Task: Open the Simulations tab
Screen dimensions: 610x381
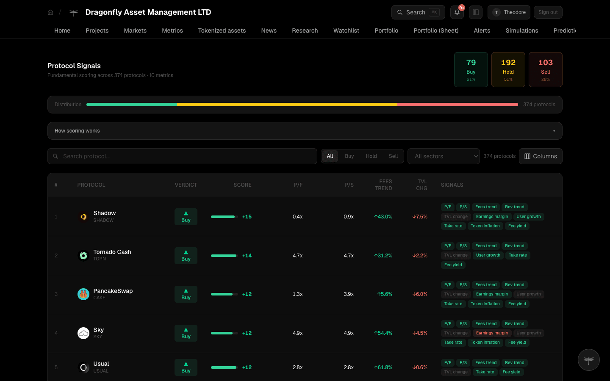Action: [522, 30]
